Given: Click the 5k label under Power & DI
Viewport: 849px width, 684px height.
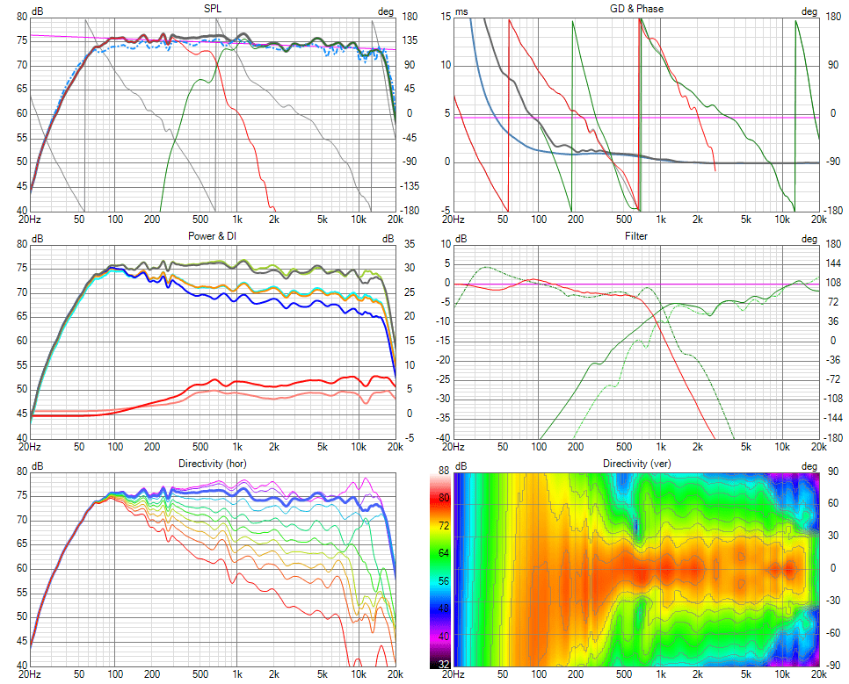Looking at the screenshot, I should 323,447.
